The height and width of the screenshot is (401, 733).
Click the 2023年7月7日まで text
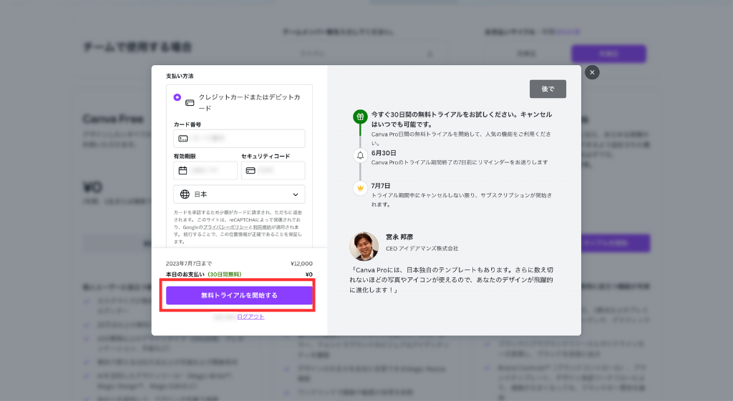(189, 264)
